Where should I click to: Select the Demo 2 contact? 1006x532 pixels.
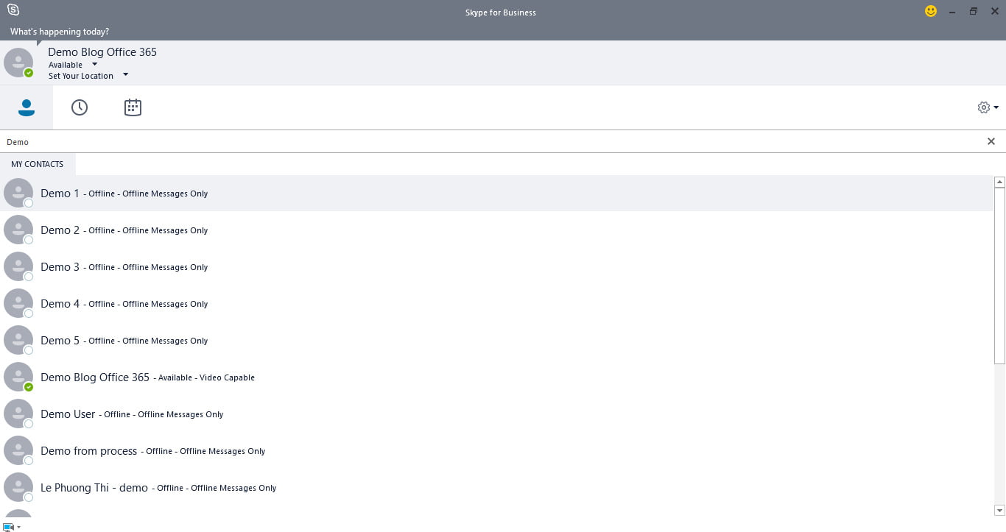tap(496, 230)
